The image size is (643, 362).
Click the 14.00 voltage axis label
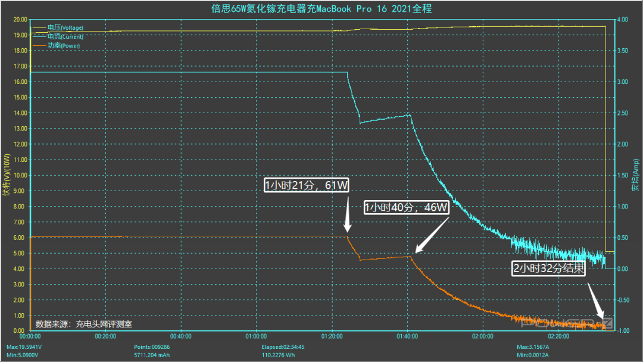coord(20,113)
